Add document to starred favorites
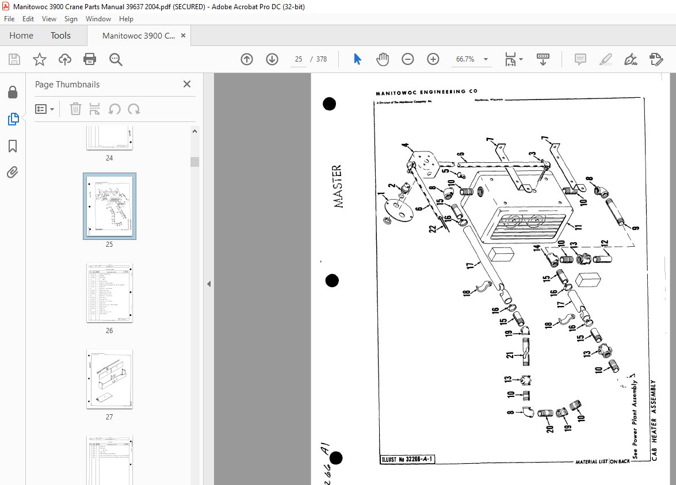Screen dimensions: 676x485 pyautogui.click(x=40, y=59)
